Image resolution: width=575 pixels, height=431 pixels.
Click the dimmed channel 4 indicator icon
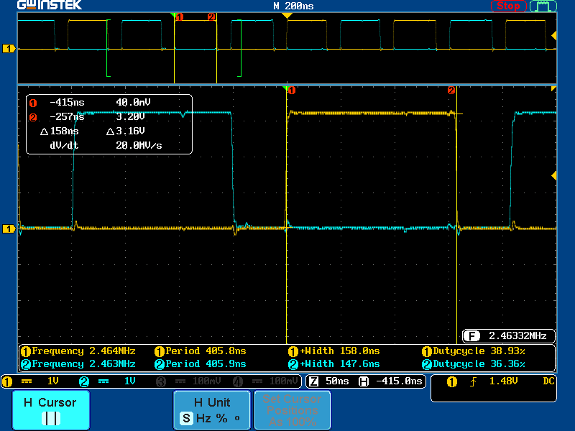click(238, 381)
